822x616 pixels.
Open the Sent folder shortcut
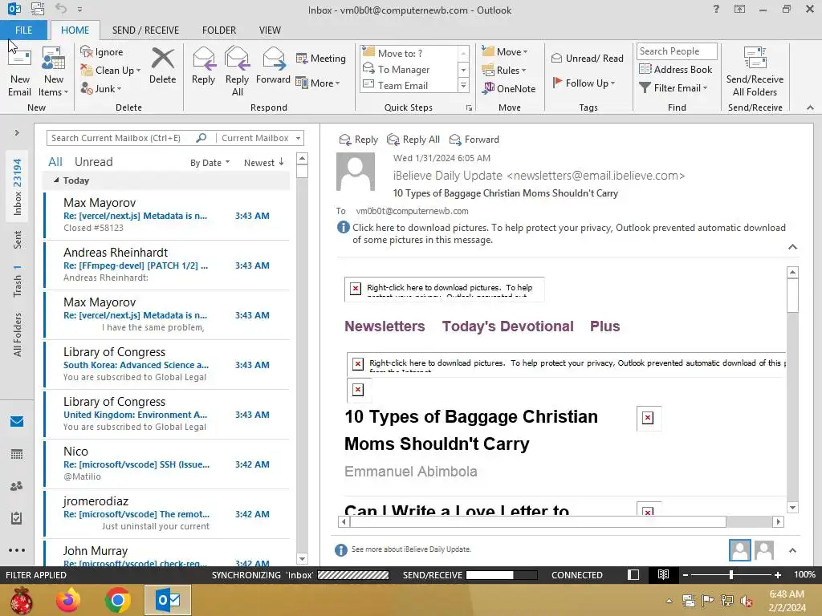click(x=18, y=239)
